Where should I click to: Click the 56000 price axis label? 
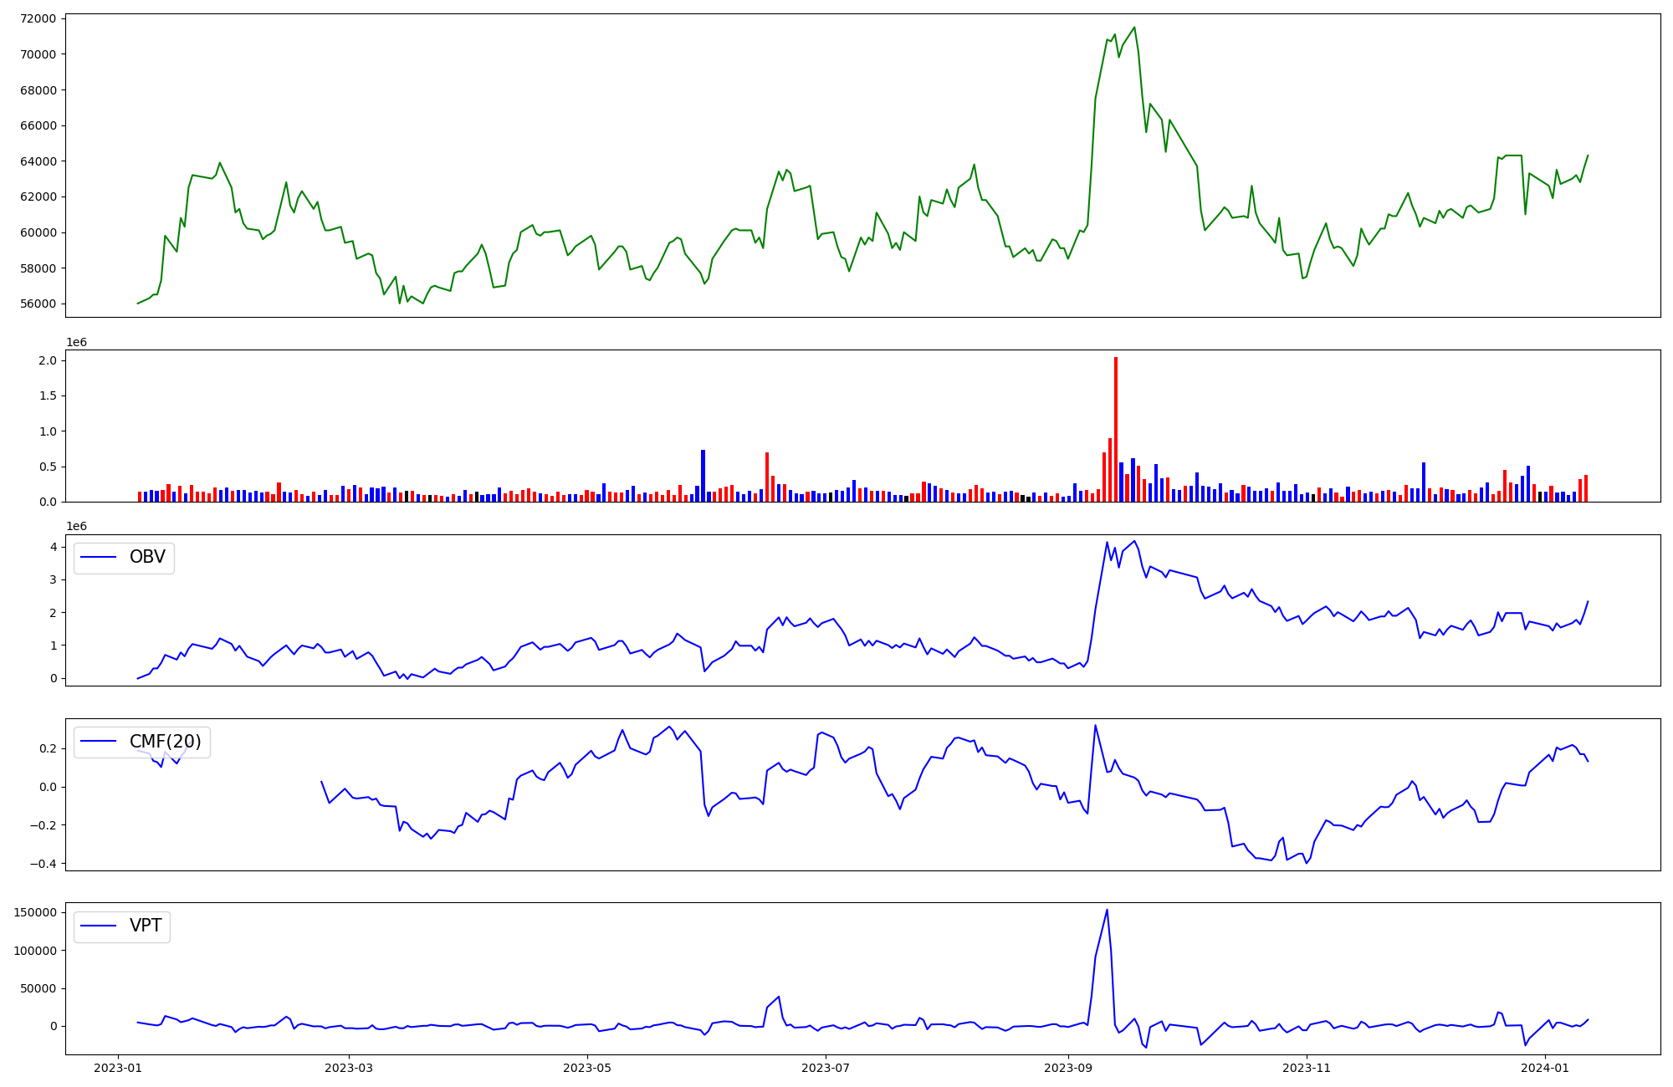coord(37,304)
